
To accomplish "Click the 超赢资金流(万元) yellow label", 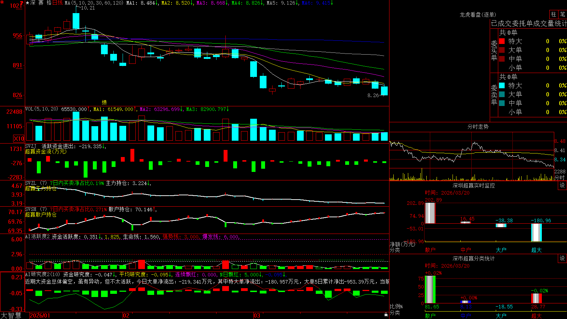I will (x=46, y=151).
